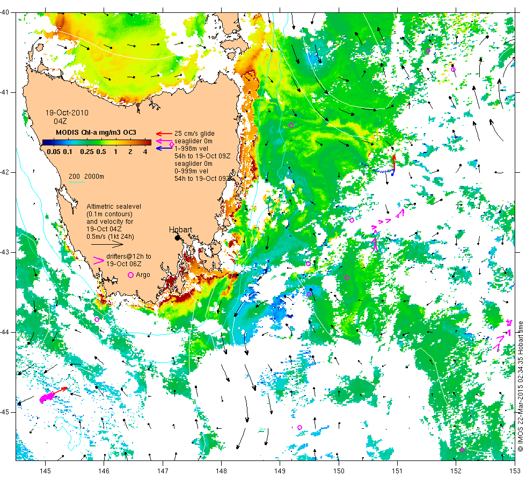Click the Argo float circle near 150.1E 43.3S
The width and height of the screenshot is (526, 483).
[347, 278]
